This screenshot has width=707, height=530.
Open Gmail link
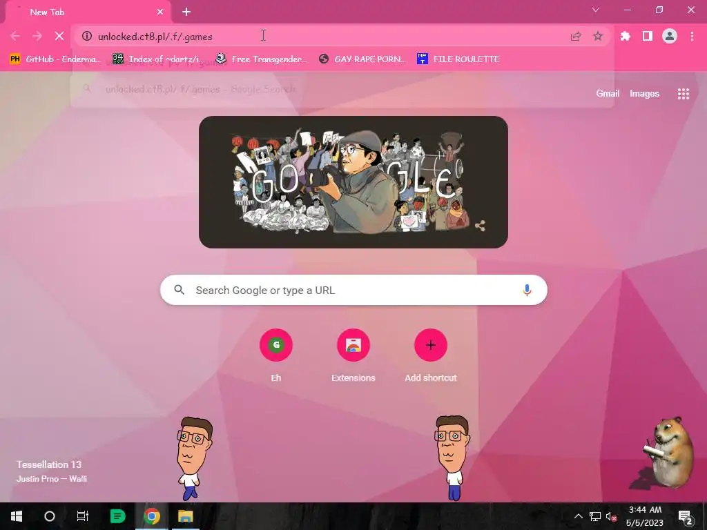click(x=608, y=93)
